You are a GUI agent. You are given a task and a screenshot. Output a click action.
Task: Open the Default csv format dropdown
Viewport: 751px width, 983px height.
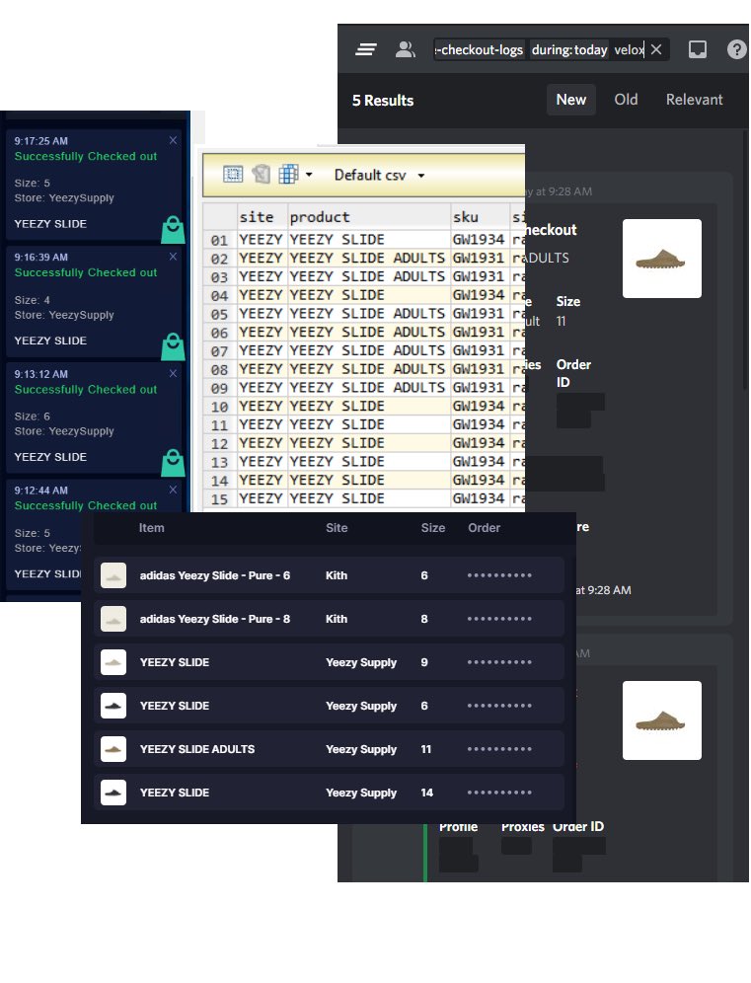tap(379, 175)
